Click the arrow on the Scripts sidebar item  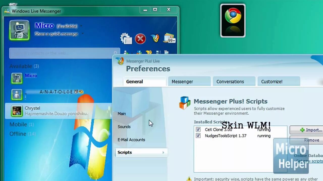click(163, 152)
